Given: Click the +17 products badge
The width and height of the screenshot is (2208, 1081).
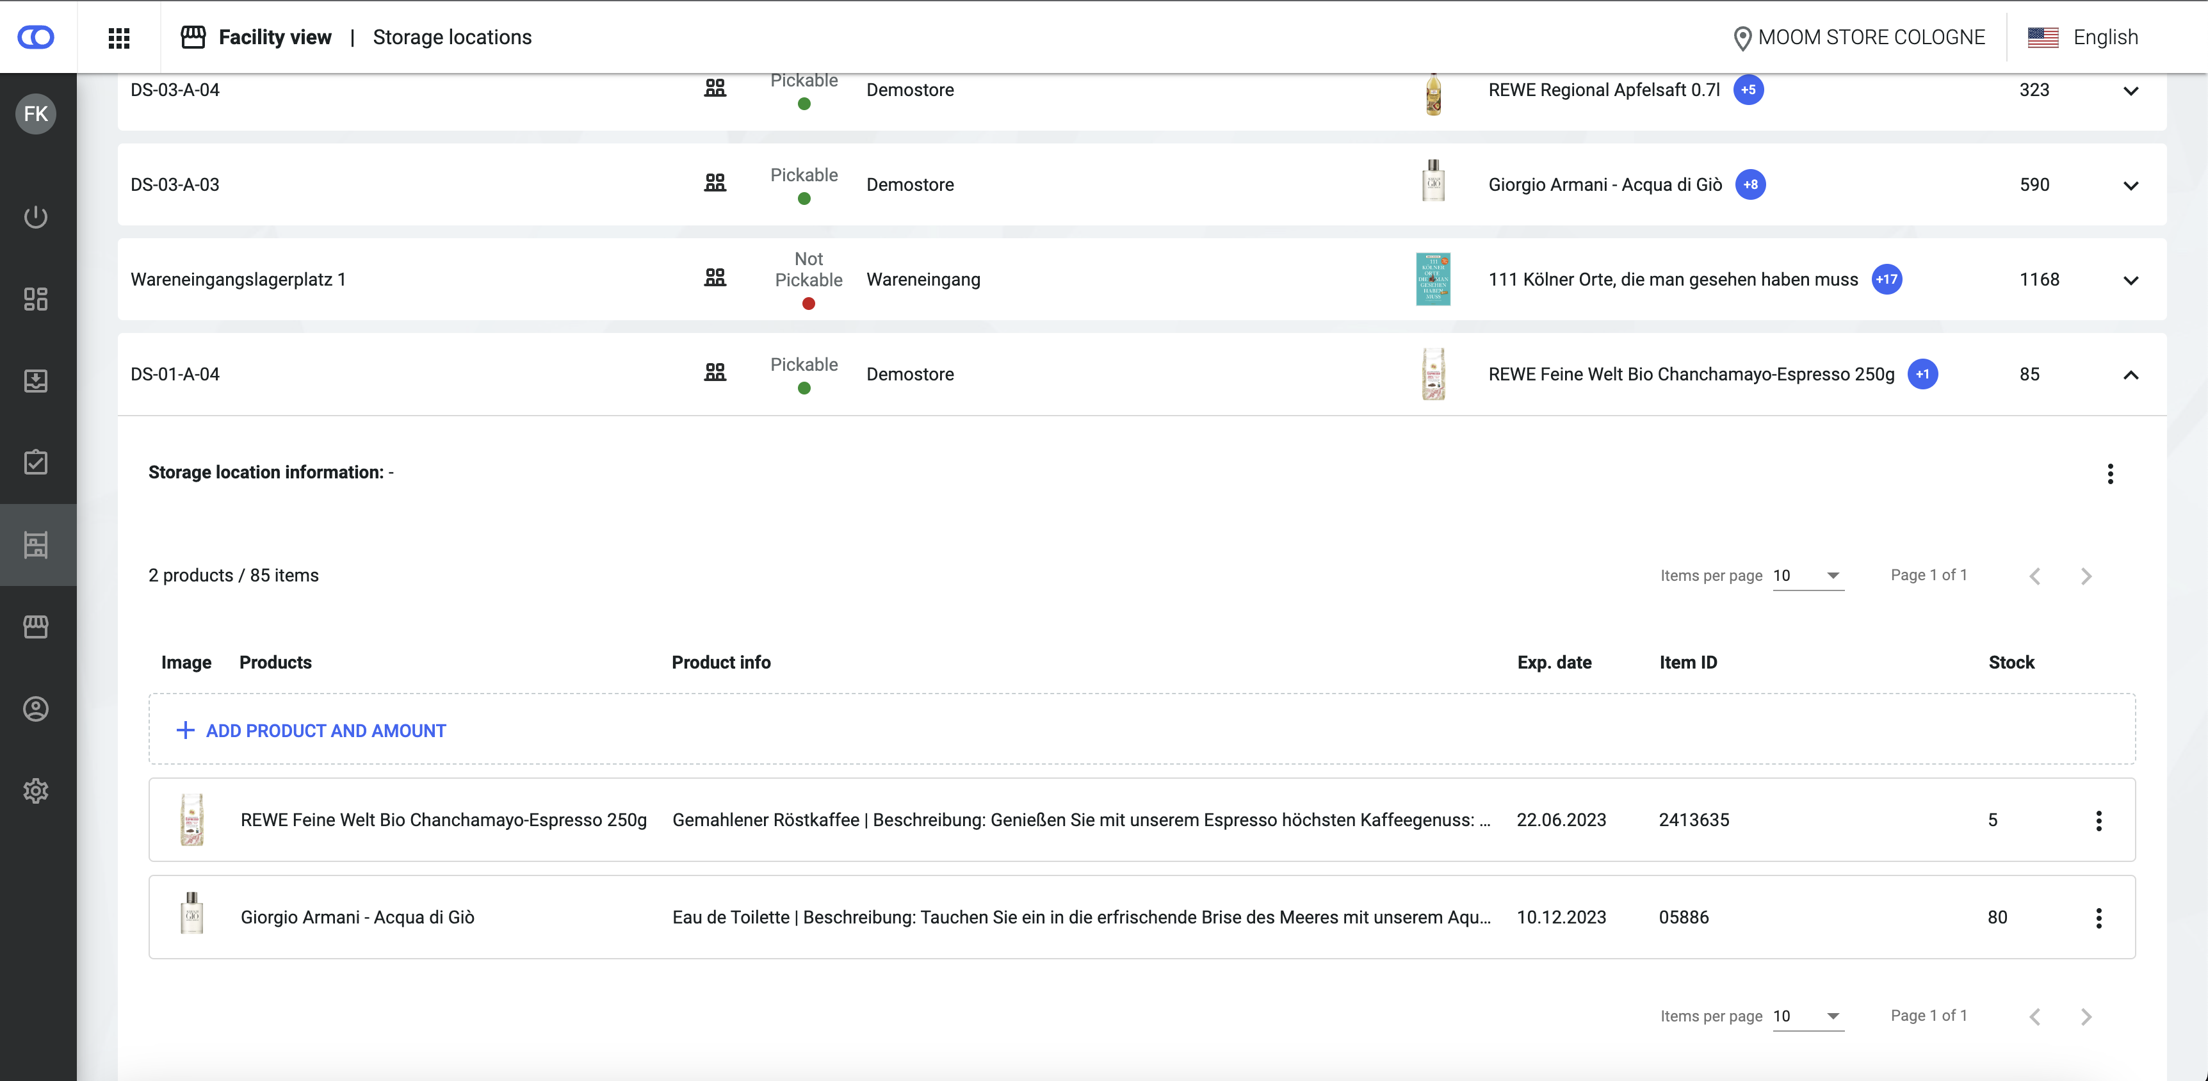Looking at the screenshot, I should tap(1886, 279).
